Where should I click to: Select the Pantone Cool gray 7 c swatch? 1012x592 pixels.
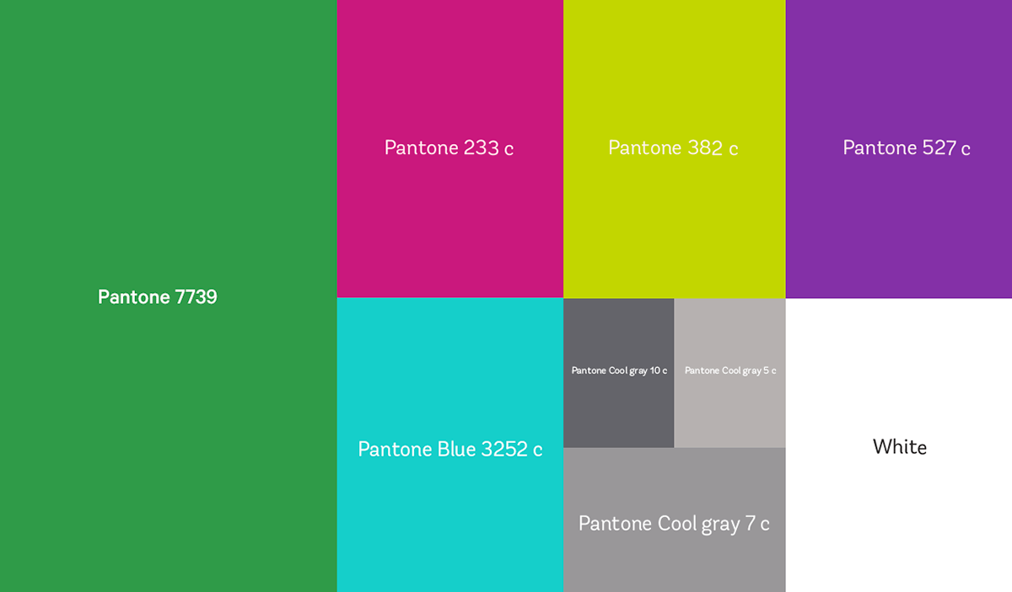(675, 520)
